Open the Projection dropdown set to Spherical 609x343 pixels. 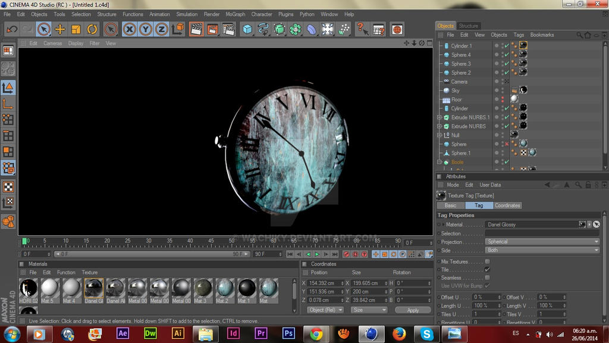(542, 242)
